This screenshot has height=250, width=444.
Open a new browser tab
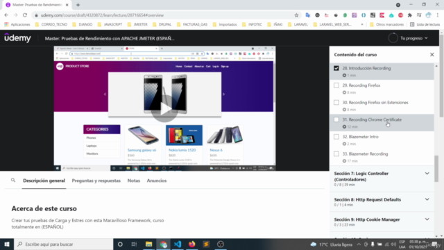(x=78, y=5)
